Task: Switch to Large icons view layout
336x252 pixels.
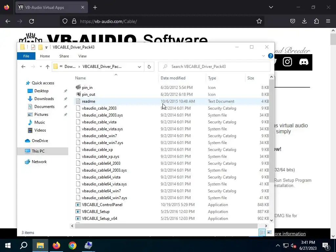Action: click(269, 232)
